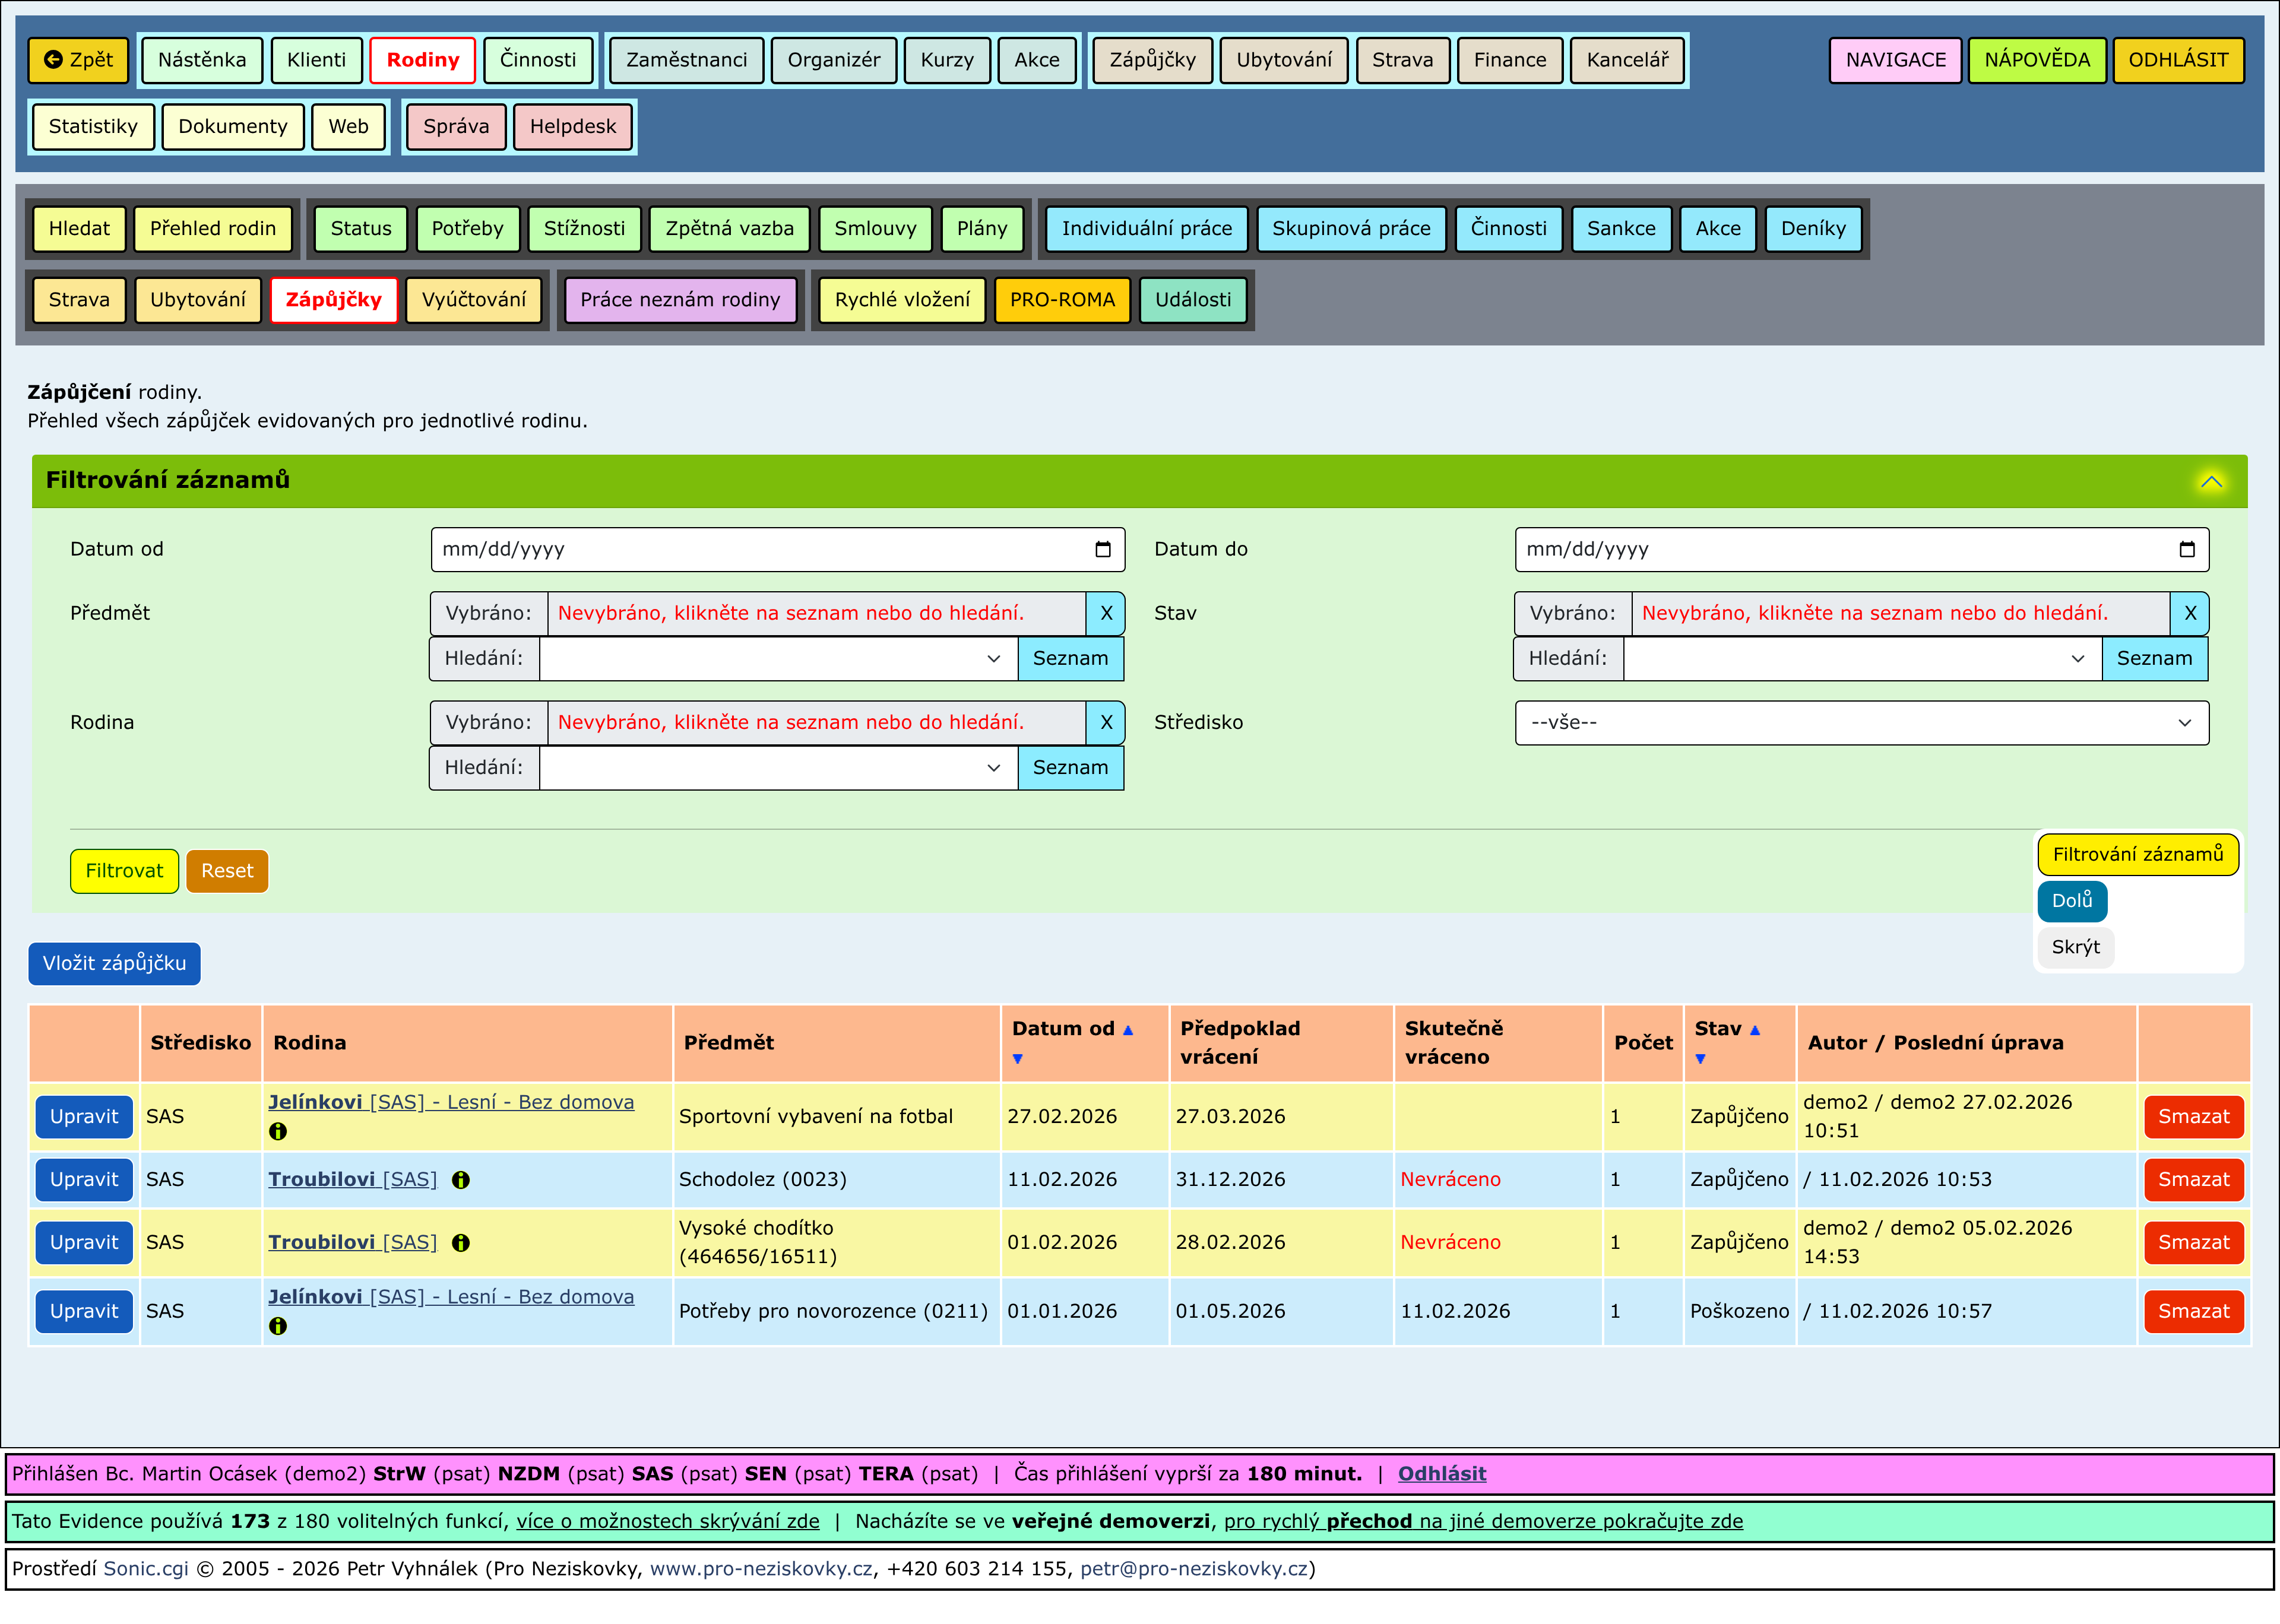The width and height of the screenshot is (2280, 1624).
Task: Click Vložit zápůjčku button
Action: click(x=114, y=963)
